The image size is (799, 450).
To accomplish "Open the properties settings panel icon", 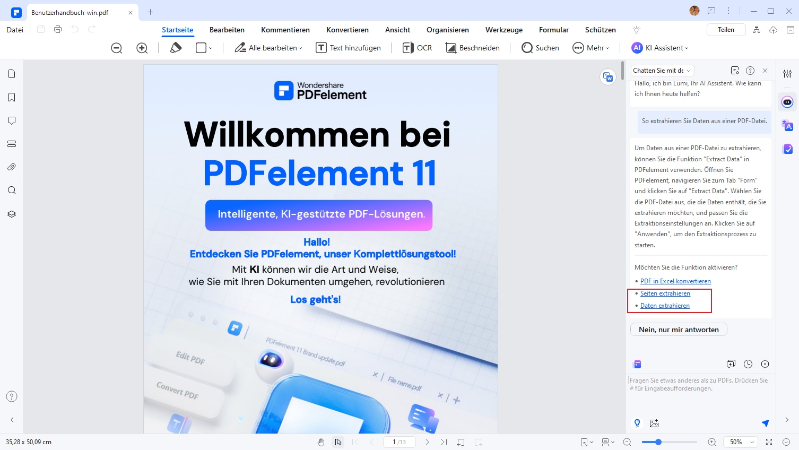I will point(787,74).
